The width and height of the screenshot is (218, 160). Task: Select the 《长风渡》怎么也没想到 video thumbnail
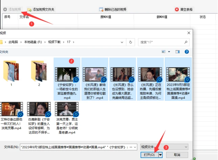122,74
